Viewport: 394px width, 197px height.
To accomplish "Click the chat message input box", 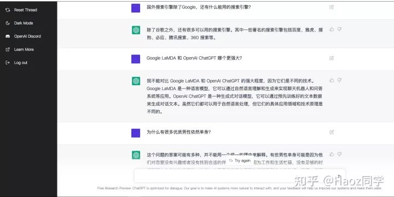I will [240, 176].
